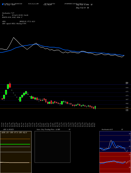Click the 'Stochastics & R' panel title
Viewport: 131px width, 173px height.
tap(107, 129)
